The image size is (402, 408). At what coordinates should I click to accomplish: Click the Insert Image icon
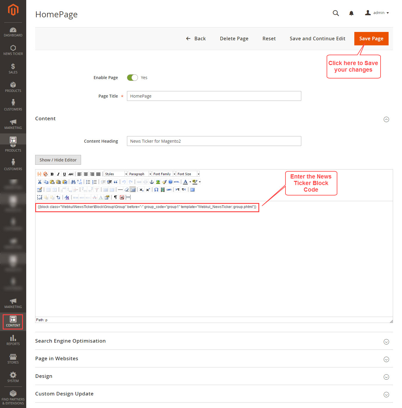(158, 182)
